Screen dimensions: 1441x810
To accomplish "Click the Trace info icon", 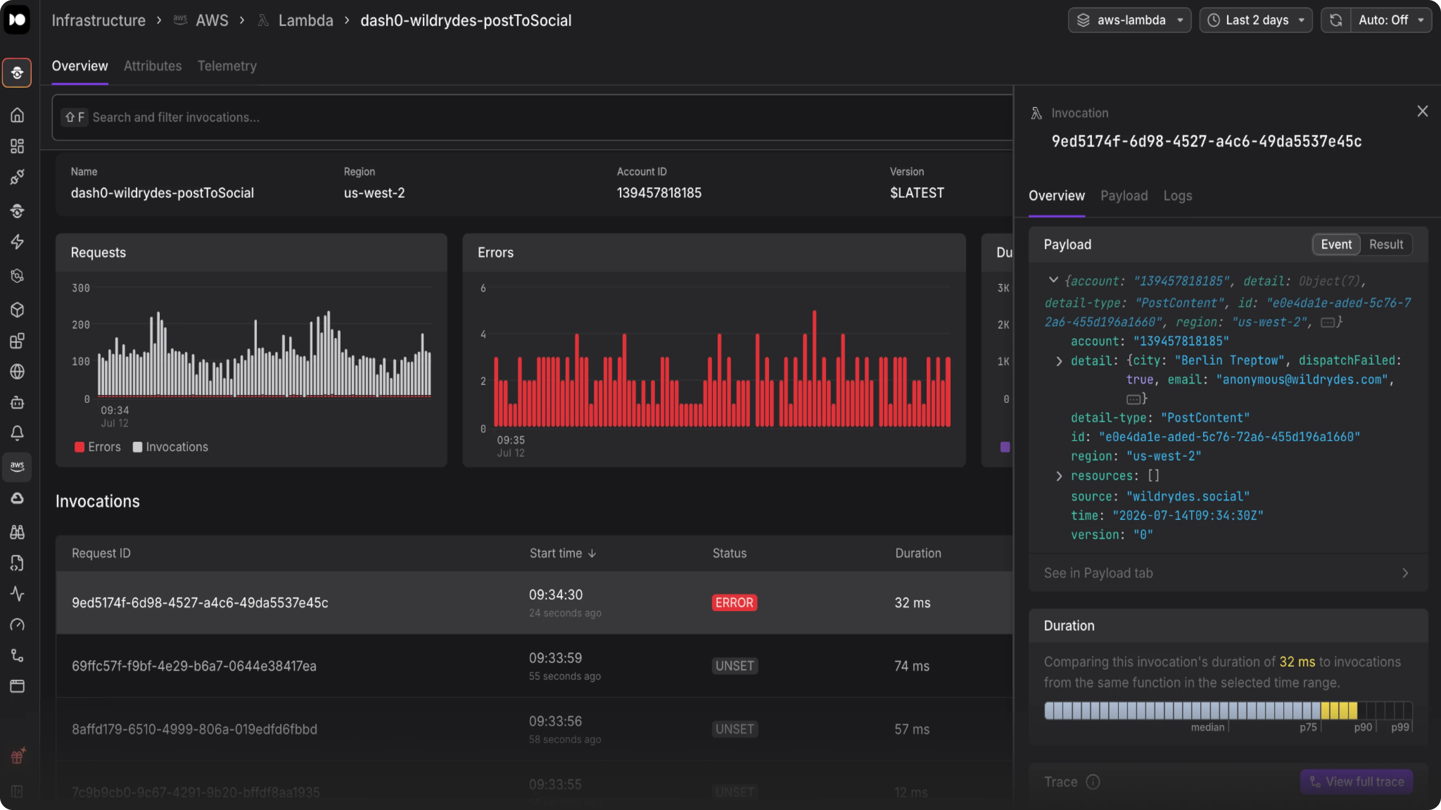I will point(1093,782).
